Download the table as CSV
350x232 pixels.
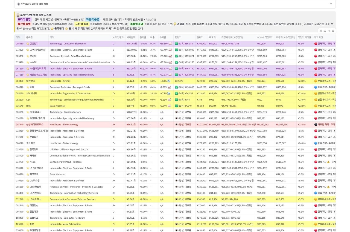click(x=325, y=31)
